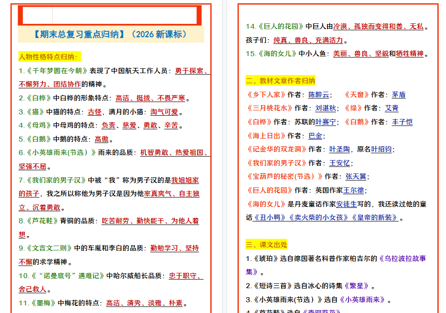
Task: Click the author link 刘湛秋
Action: click(324, 108)
